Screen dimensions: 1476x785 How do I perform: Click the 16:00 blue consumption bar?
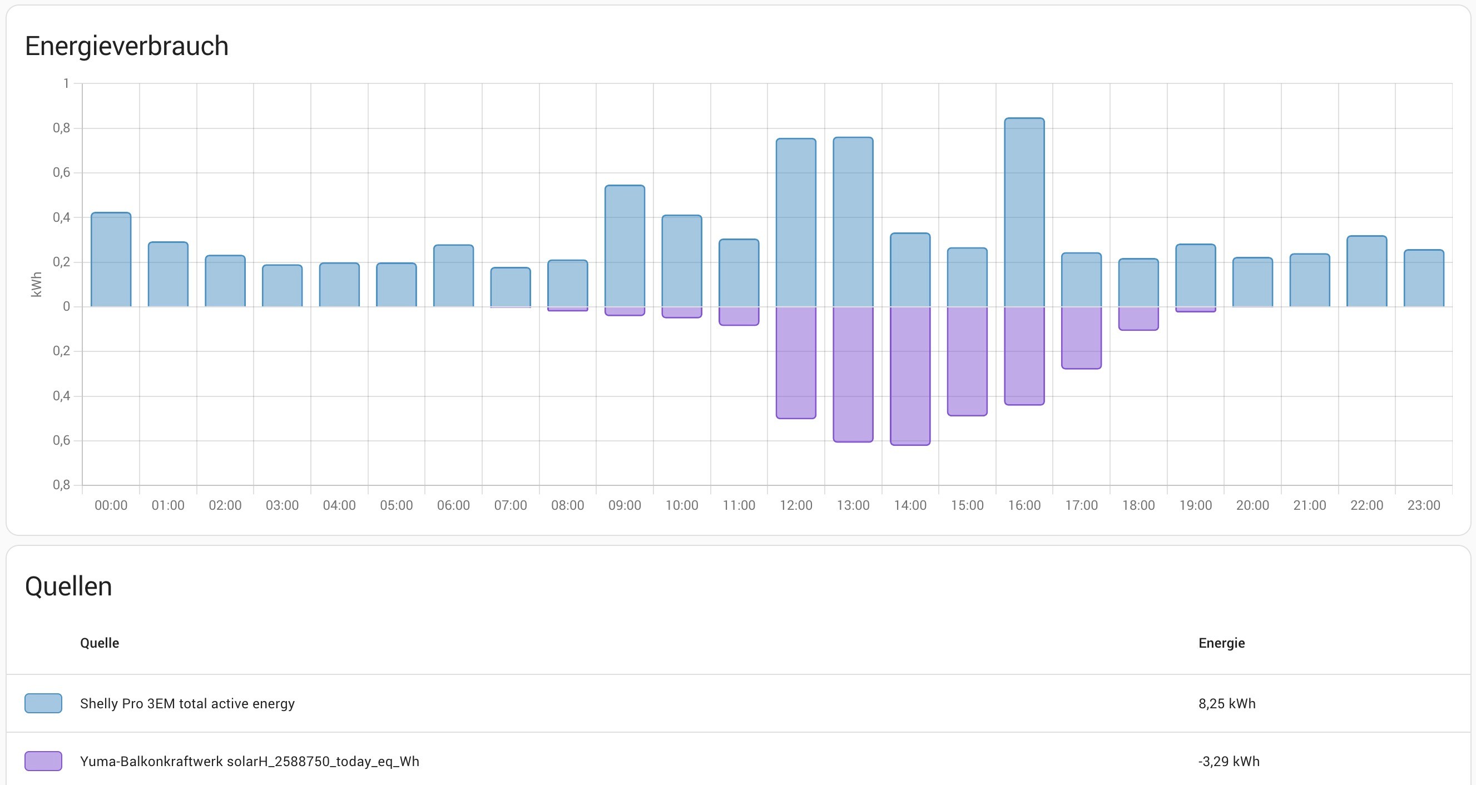1024,212
